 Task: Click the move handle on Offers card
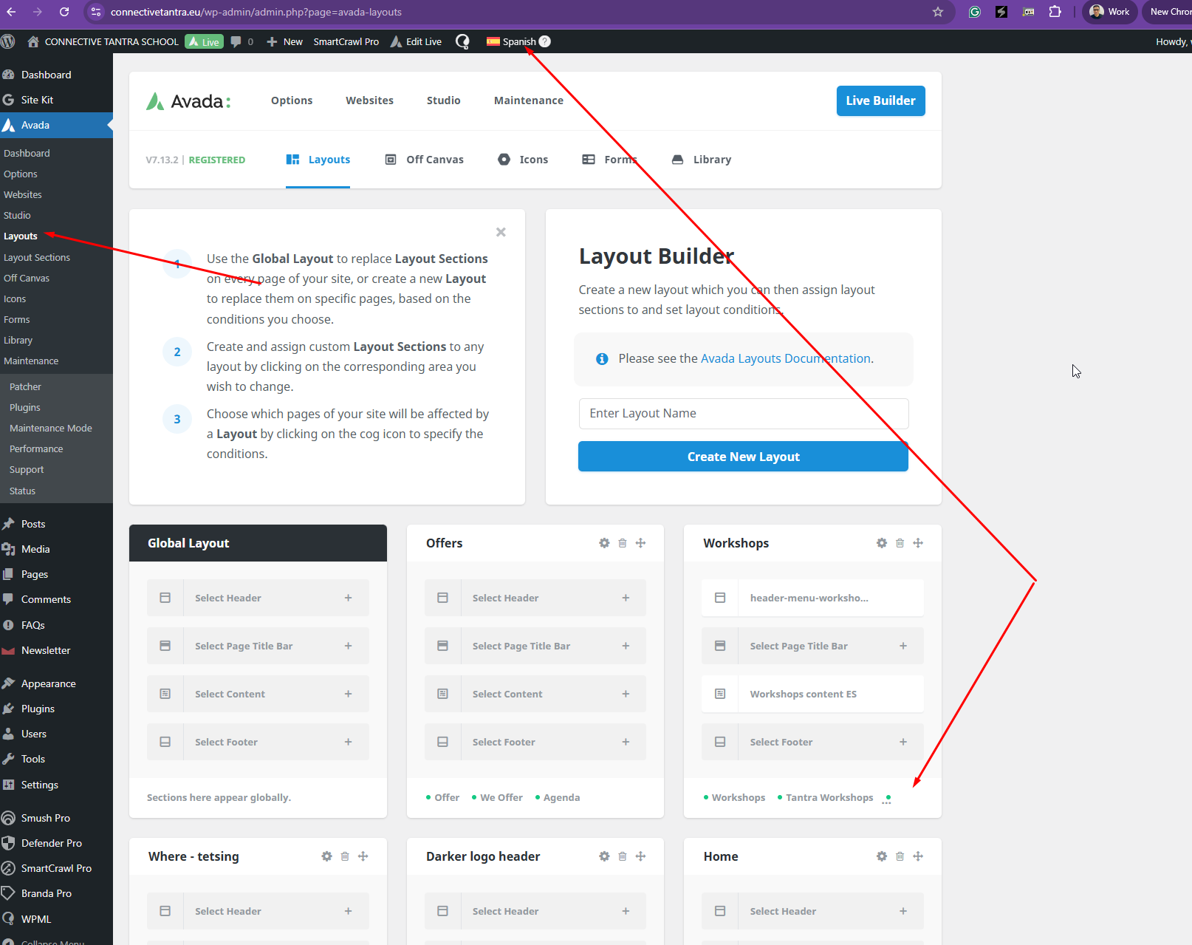(641, 543)
